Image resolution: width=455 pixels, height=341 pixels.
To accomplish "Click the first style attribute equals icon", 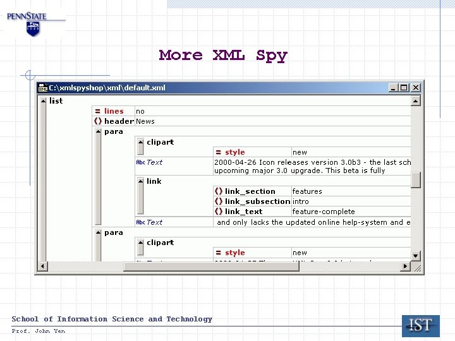I will click(219, 152).
